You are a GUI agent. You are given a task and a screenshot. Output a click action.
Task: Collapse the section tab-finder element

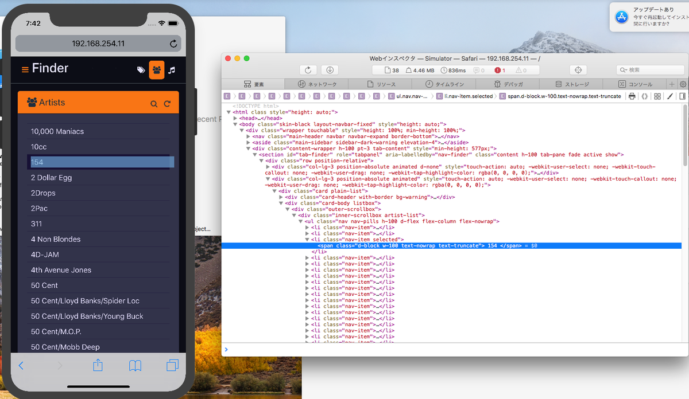pos(254,155)
